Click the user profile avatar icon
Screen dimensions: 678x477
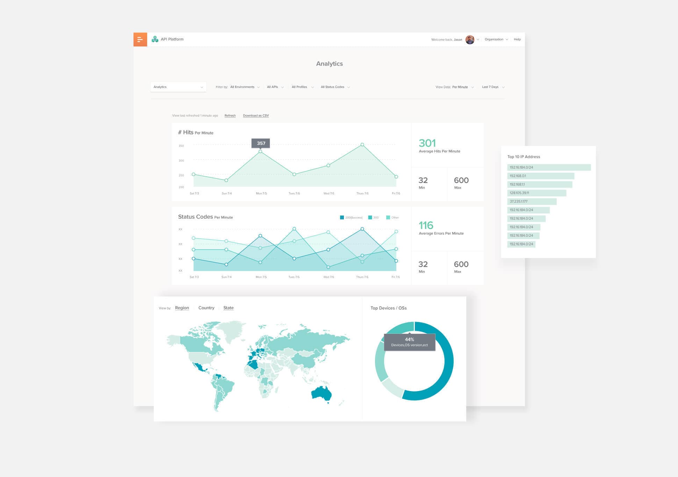coord(468,39)
